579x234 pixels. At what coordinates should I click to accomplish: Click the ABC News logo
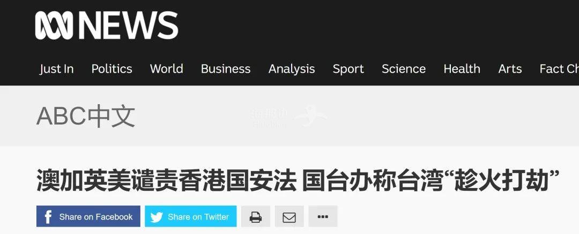107,26
